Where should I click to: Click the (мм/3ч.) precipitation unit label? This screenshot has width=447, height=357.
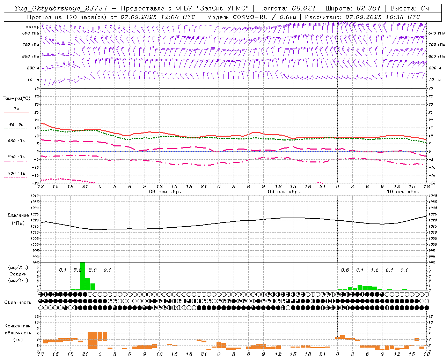tap(18, 267)
